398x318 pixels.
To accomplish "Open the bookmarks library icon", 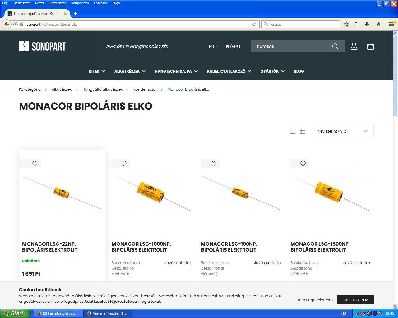I will click(356, 24).
